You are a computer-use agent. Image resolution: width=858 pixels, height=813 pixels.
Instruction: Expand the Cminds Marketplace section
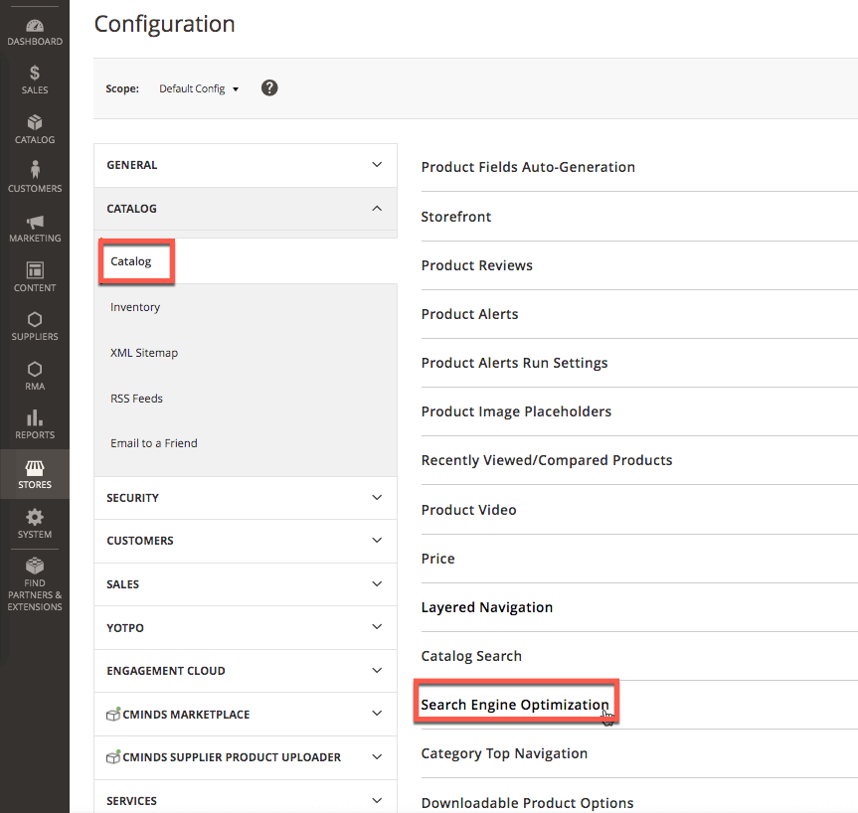[245, 714]
